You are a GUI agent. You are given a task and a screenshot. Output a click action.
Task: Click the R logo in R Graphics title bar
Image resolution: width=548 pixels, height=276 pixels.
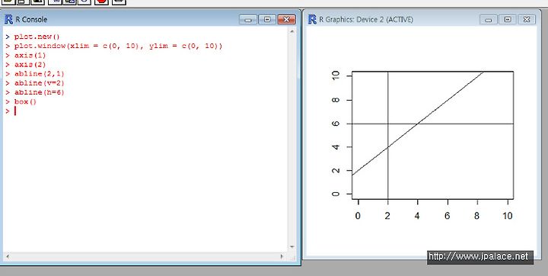[312, 19]
